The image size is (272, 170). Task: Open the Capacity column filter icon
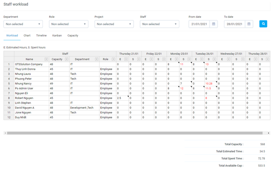coord(66,59)
